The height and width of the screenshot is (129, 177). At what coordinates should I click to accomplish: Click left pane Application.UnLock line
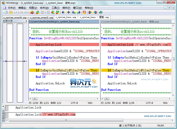tap(50, 83)
